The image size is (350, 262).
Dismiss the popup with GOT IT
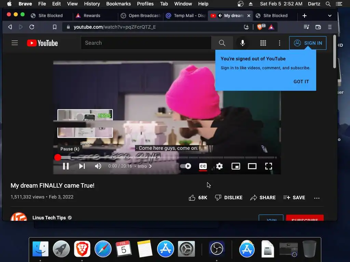pos(301,82)
